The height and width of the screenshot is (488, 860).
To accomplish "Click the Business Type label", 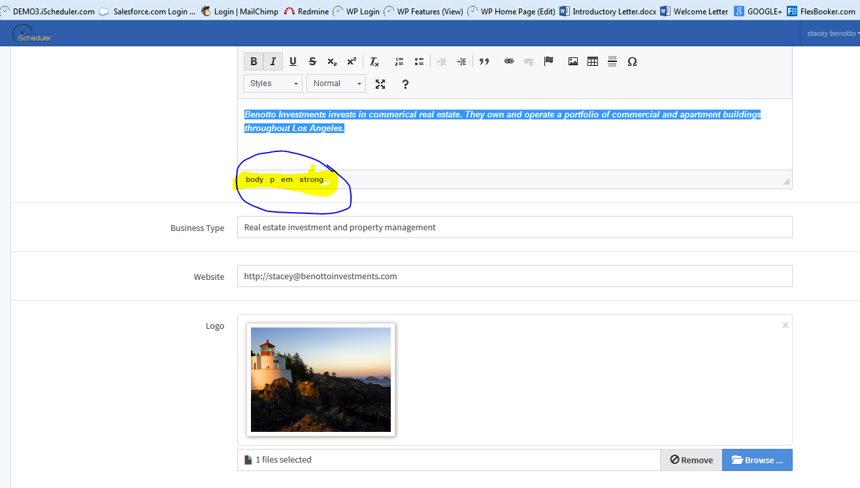I will tap(197, 228).
